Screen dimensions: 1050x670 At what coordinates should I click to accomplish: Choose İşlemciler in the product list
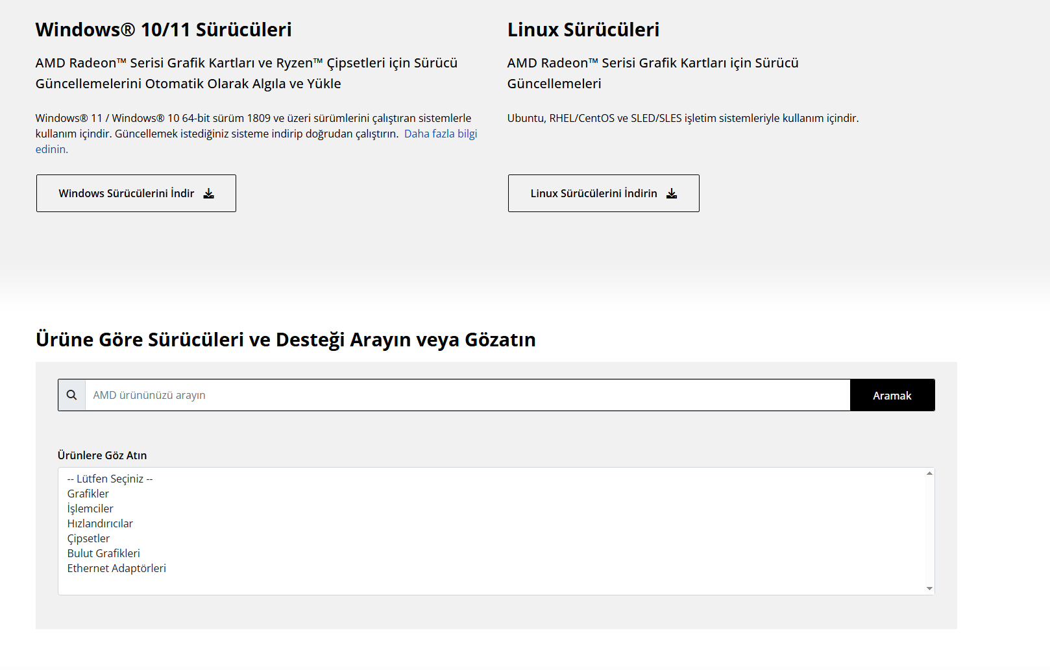tap(90, 508)
